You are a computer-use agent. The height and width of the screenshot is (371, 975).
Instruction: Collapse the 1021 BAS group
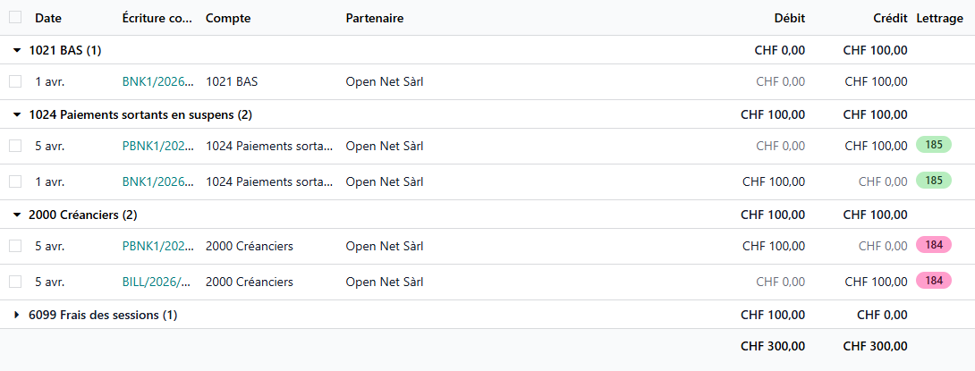click(17, 50)
